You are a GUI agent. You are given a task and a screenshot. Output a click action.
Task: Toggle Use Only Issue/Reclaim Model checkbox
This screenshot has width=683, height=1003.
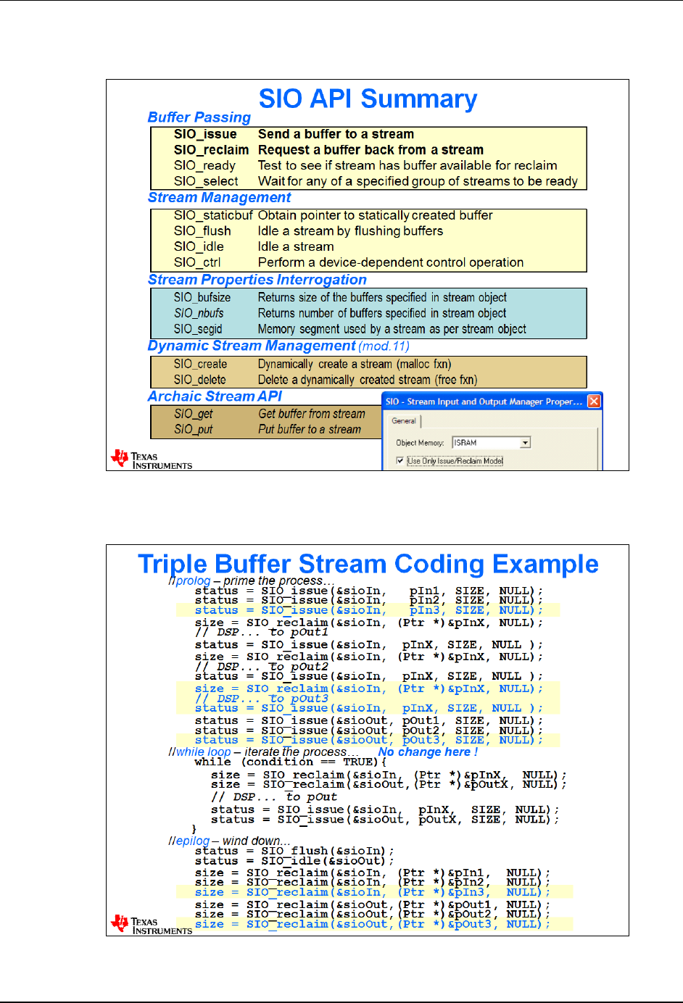[400, 460]
